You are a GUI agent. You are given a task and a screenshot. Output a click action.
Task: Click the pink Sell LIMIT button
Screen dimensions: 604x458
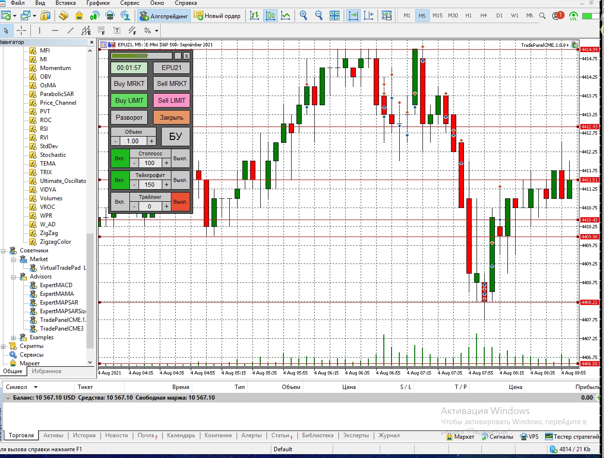(x=172, y=100)
